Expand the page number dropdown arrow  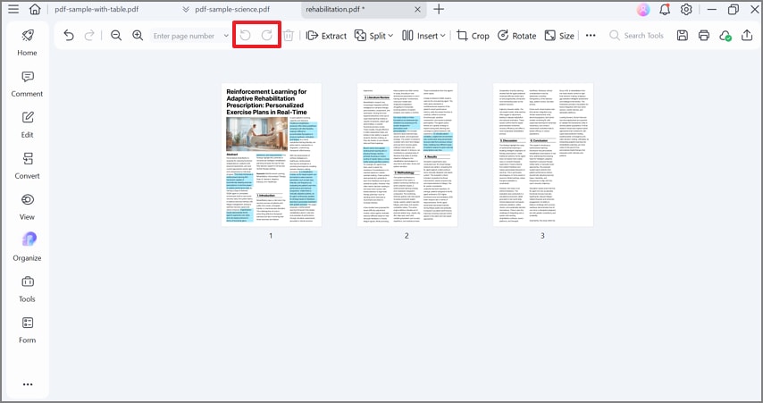coord(226,36)
